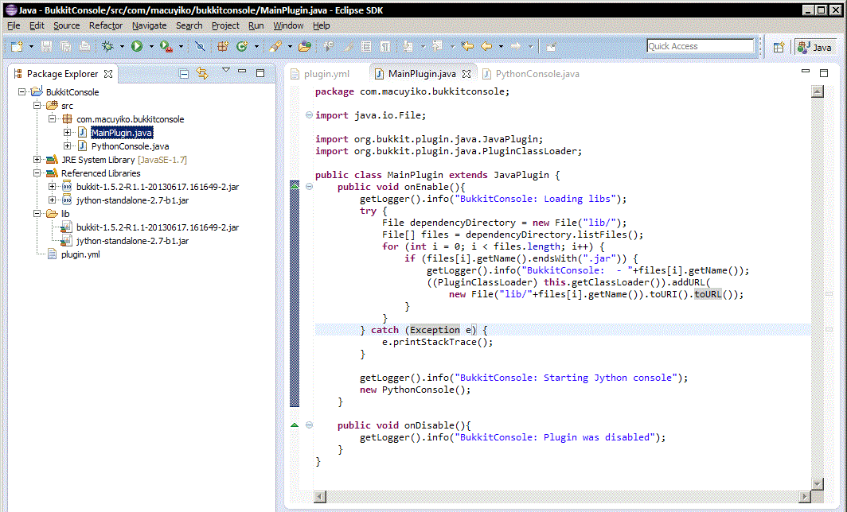Click the New wizard toolbar icon
Image resolution: width=847 pixels, height=512 pixels.
click(x=17, y=46)
